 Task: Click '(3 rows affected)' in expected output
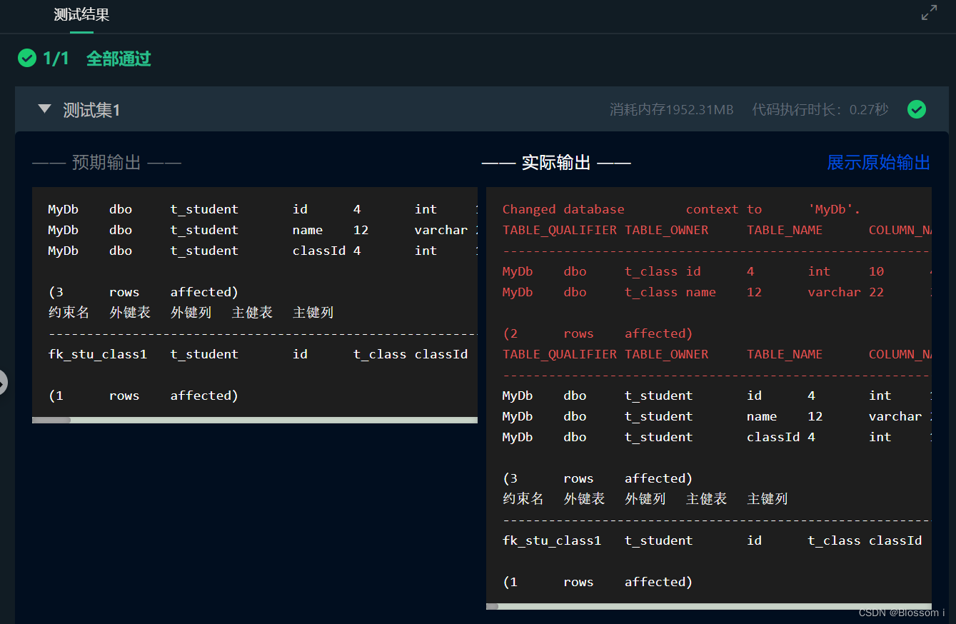144,292
